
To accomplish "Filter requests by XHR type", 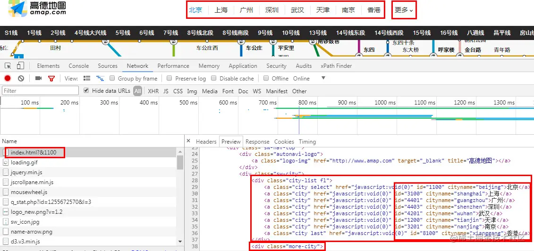I will point(153,91).
